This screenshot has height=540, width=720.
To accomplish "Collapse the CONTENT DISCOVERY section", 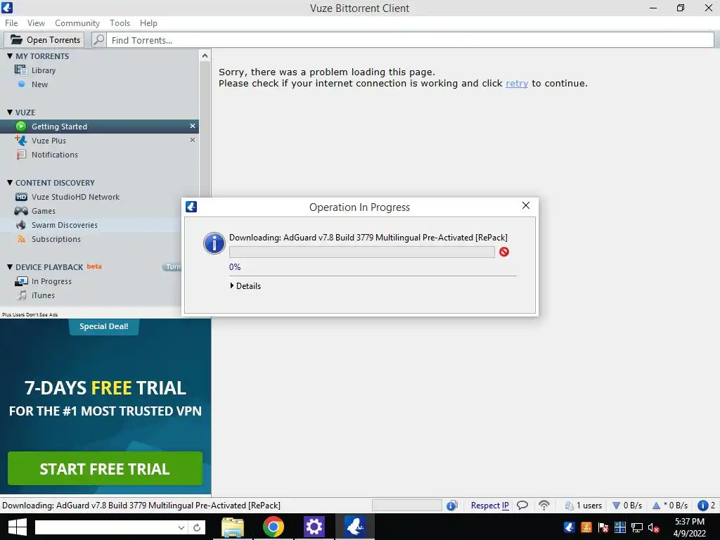I will (10, 182).
